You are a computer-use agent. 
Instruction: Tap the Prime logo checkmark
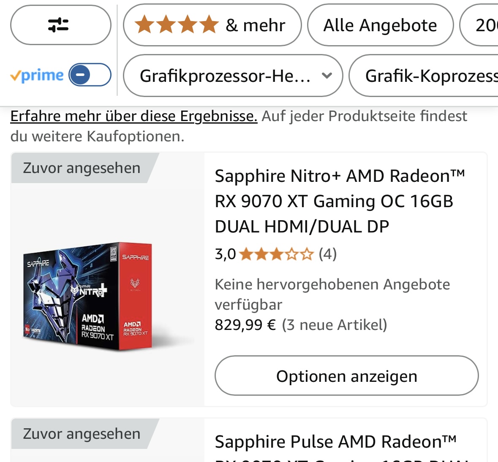16,76
